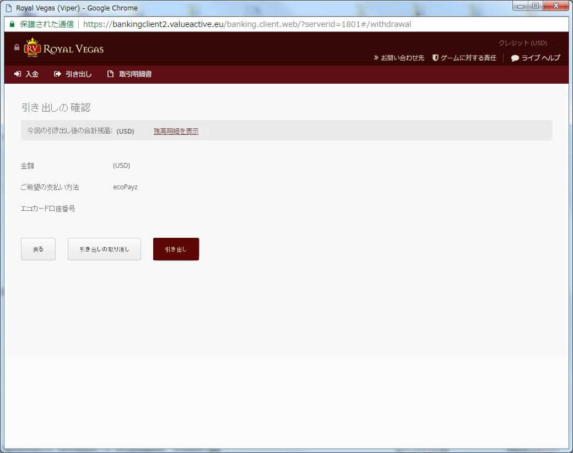Image resolution: width=573 pixels, height=453 pixels.
Task: Show balance details via 残高明細を表示
Action: pos(176,132)
